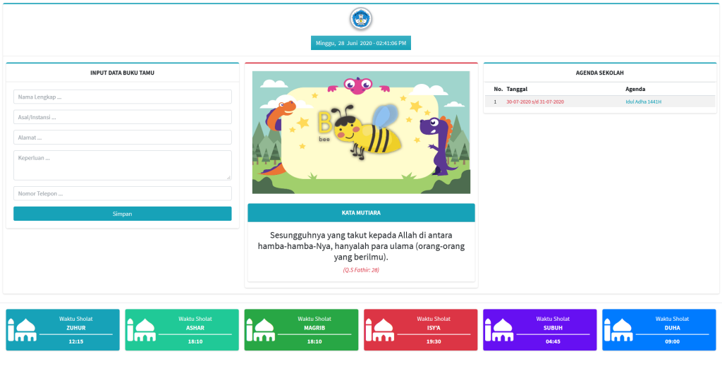Viewport: 722px width, 378px height.
Task: Click the quote text starting with Sesungguhnya
Action: click(361, 246)
